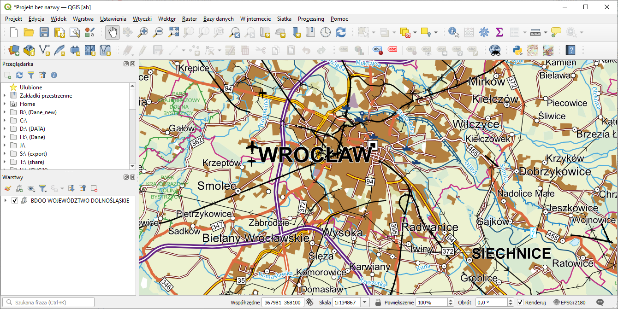618x309 pixels.
Task: Toggle the scale lock icon in status bar
Action: point(378,303)
